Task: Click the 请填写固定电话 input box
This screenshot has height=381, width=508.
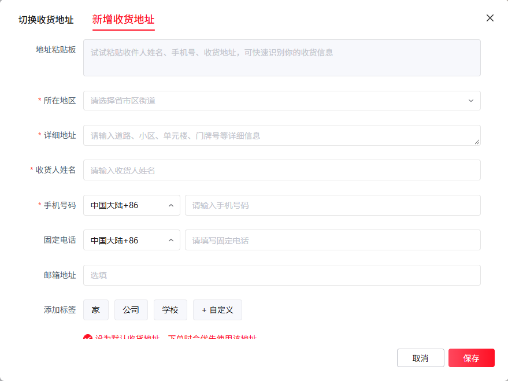Action: point(333,241)
